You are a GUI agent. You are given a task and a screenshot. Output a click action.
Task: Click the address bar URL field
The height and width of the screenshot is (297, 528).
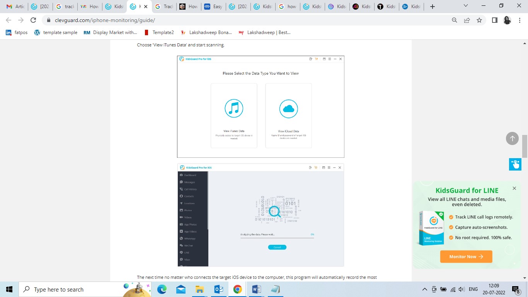point(247,20)
